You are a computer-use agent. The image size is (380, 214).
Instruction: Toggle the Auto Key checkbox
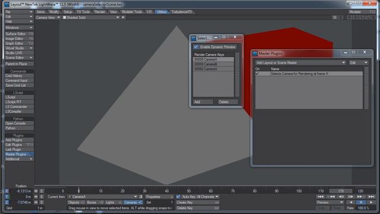[178, 197]
